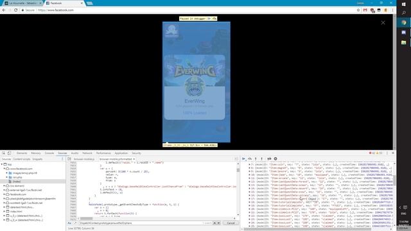
Task: Select the inspect element picker icon
Action: (4, 153)
